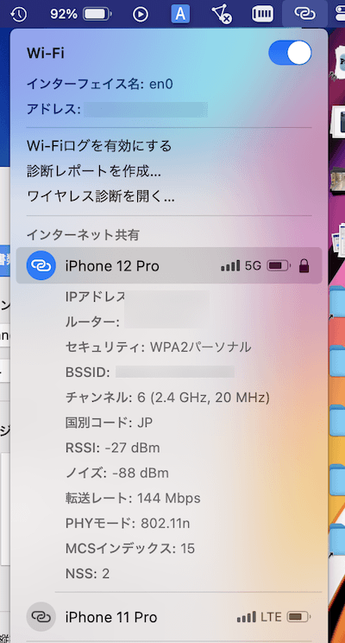Click the 'RSSI: -27 dBm' line

point(112,448)
